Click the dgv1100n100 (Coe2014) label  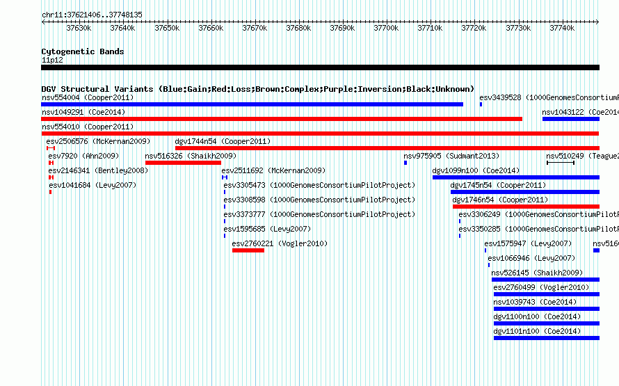click(x=538, y=316)
